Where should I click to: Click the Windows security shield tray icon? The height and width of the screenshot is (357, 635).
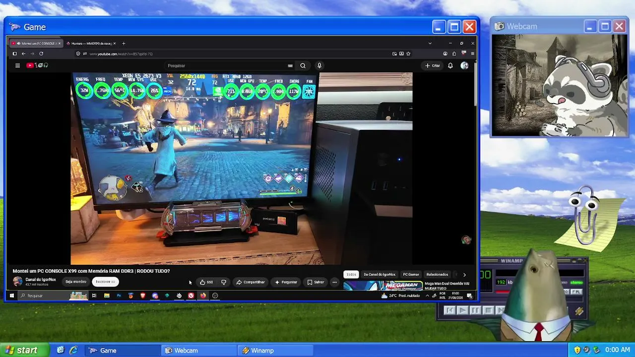[577, 350]
